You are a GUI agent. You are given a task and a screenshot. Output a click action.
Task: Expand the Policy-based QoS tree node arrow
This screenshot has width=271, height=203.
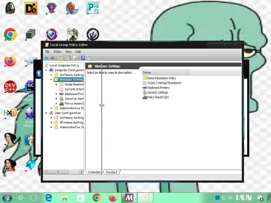[x=56, y=103]
